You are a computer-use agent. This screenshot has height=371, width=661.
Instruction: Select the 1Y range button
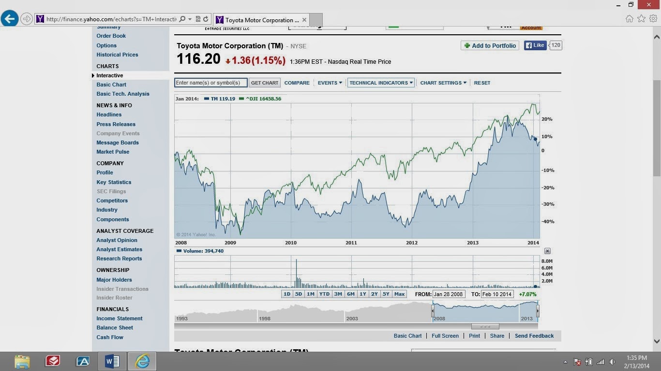(363, 294)
